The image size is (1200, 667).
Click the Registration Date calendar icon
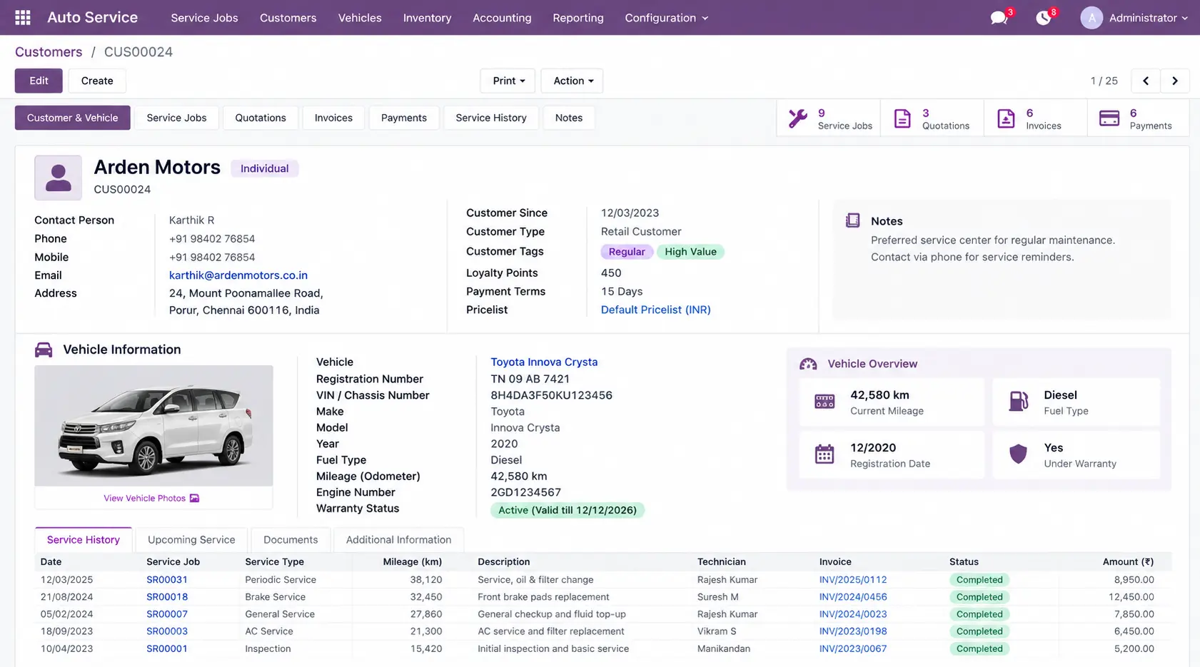(825, 454)
